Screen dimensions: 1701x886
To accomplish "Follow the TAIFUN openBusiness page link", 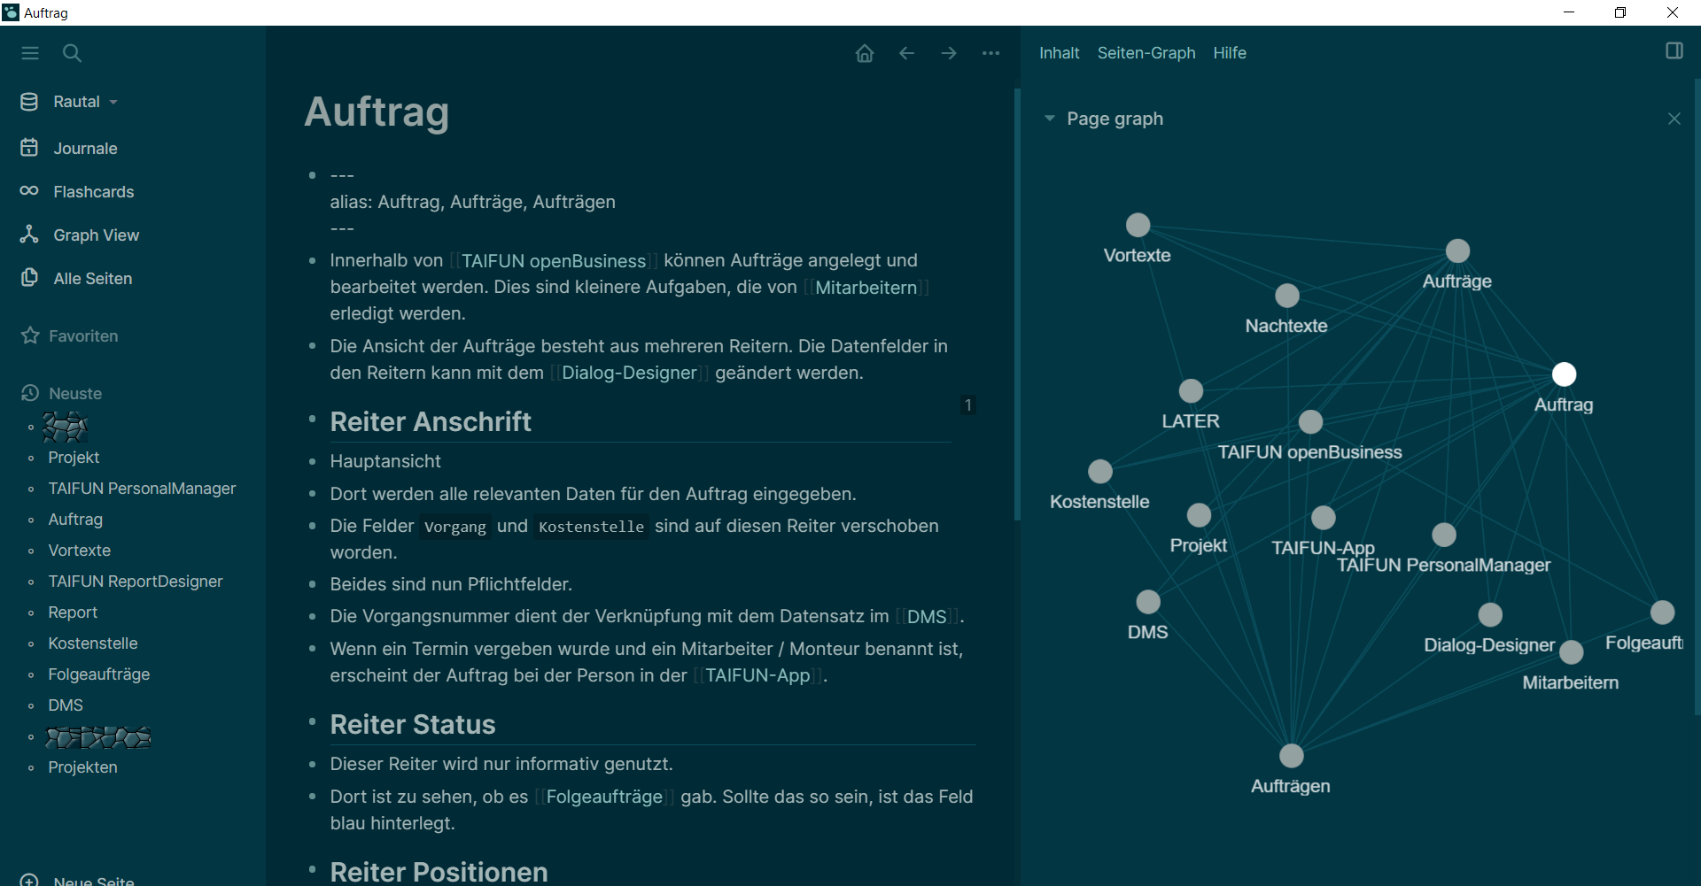I will [x=553, y=261].
